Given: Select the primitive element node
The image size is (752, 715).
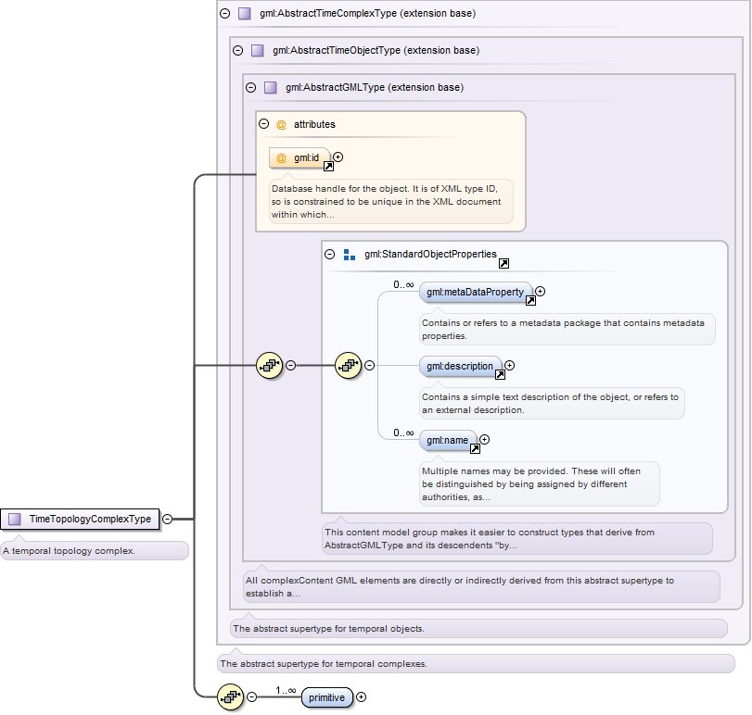Looking at the screenshot, I should coord(327,697).
